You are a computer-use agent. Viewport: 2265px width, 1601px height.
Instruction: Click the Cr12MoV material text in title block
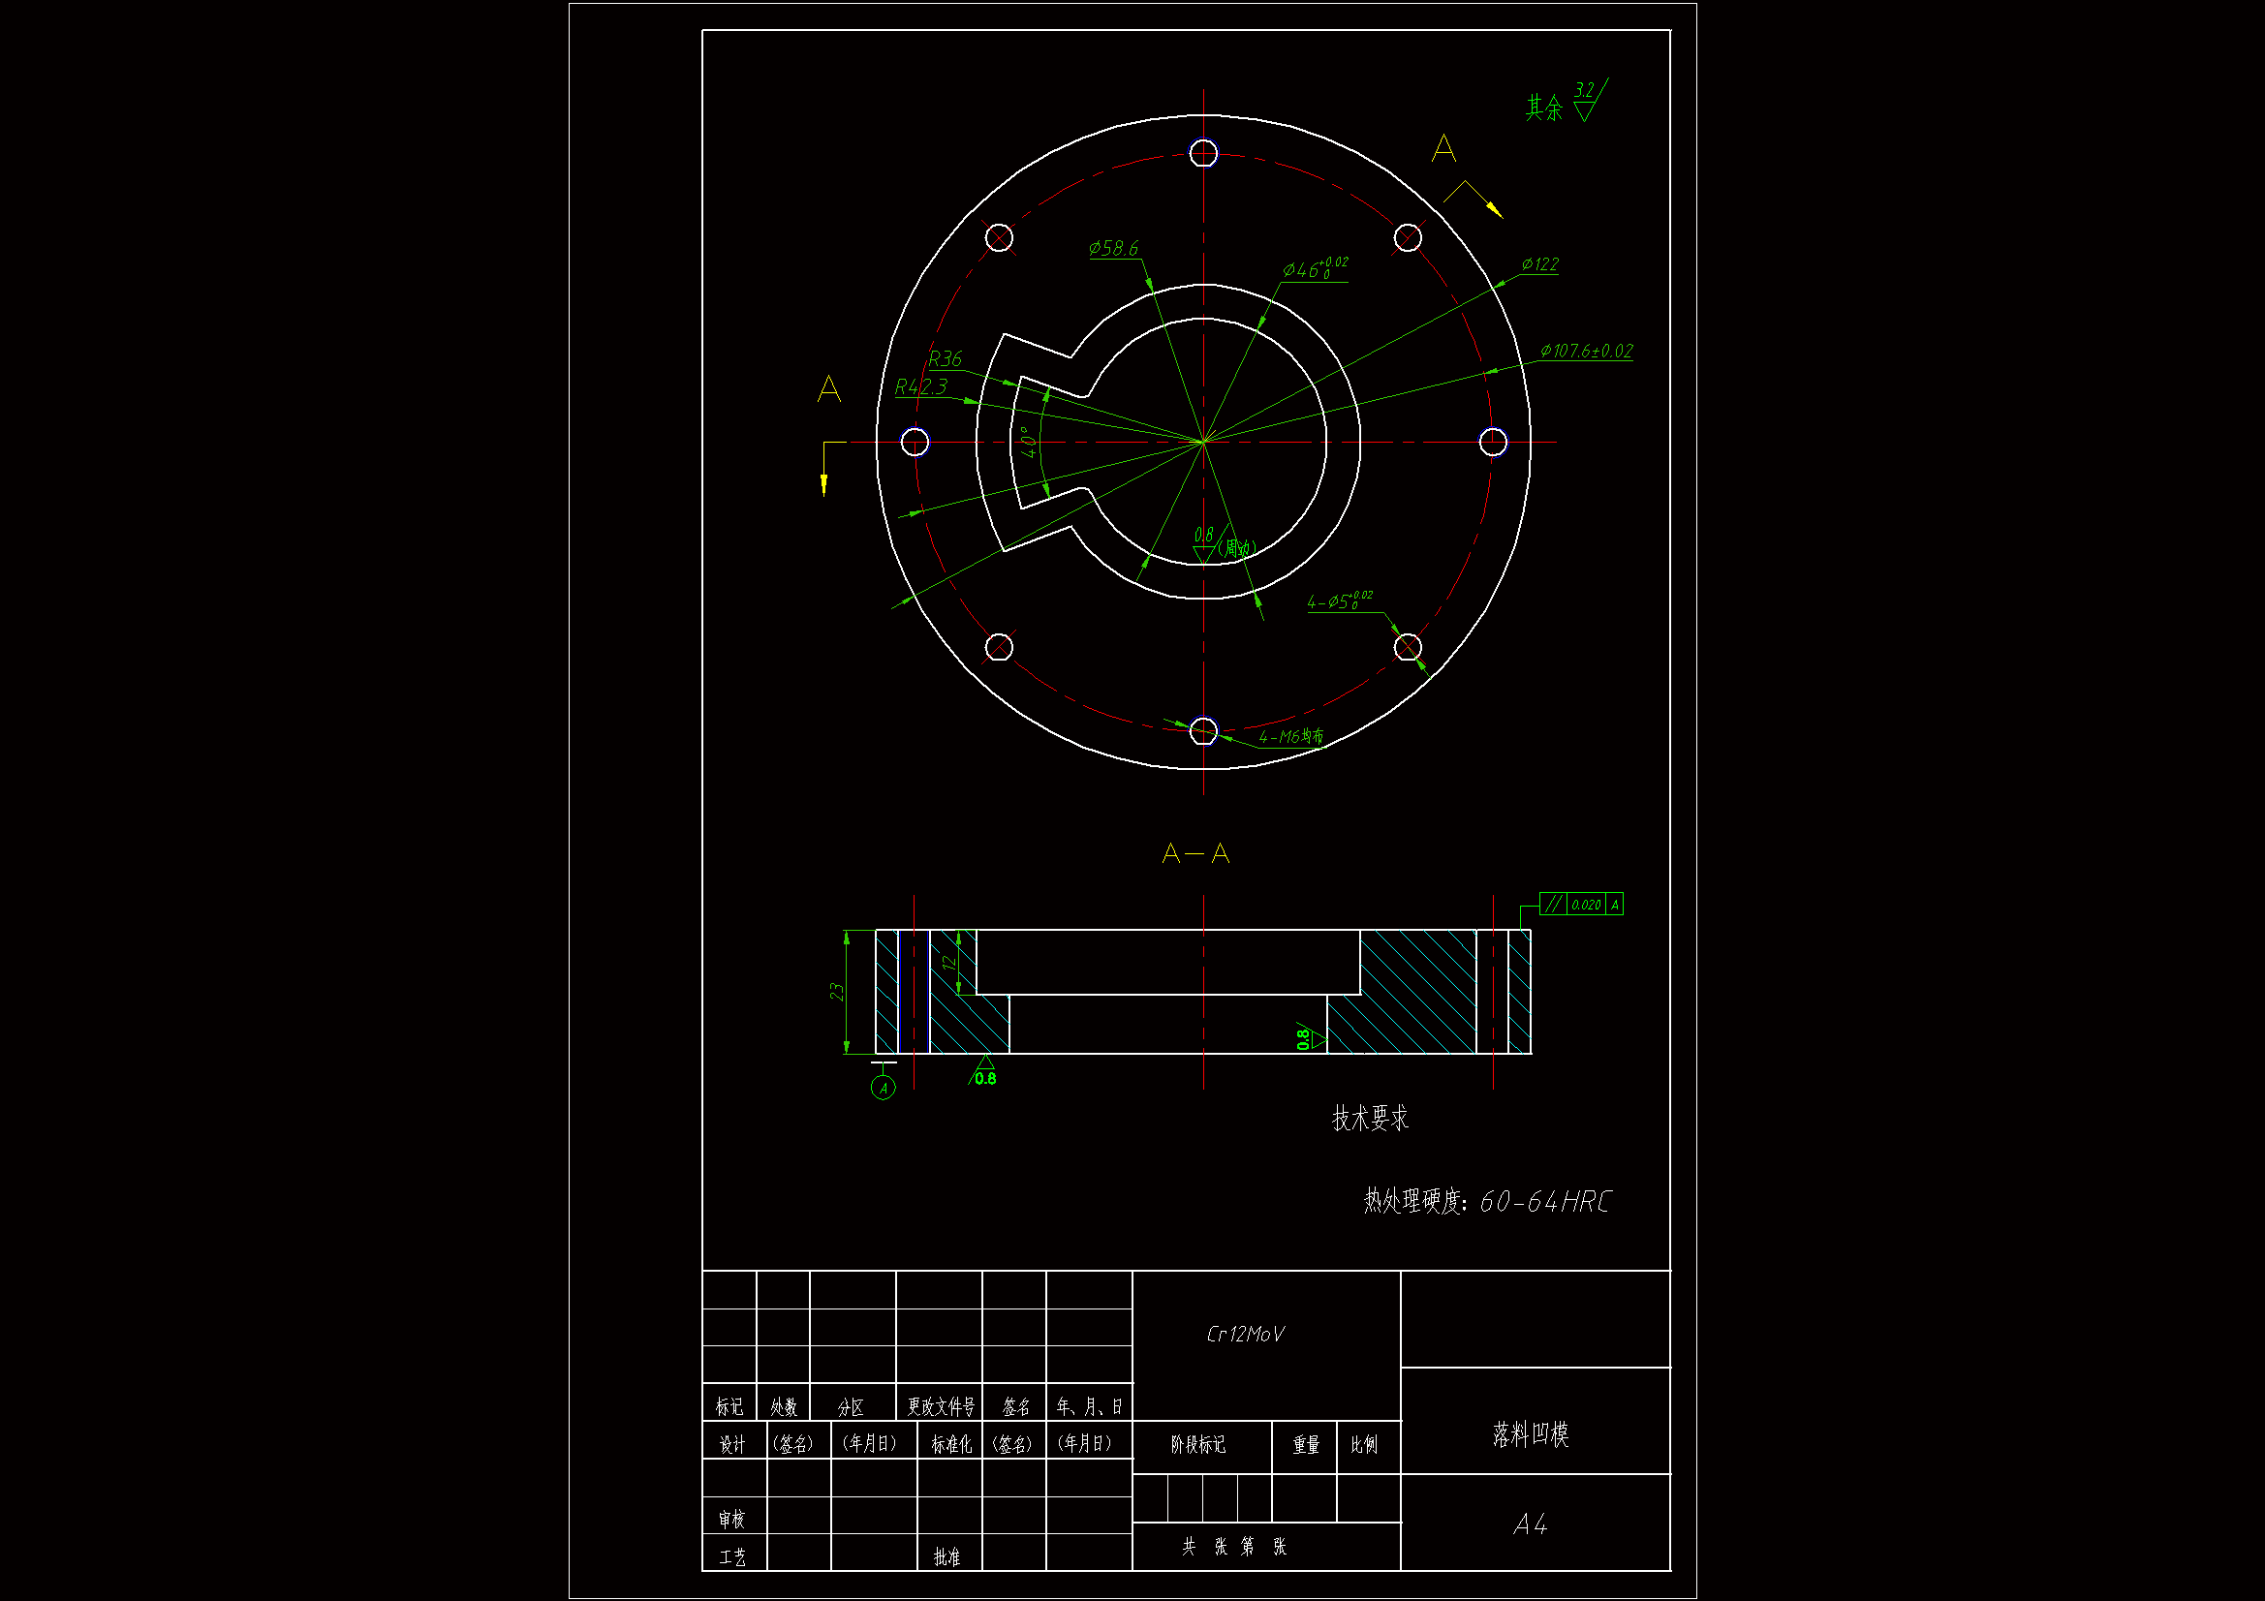pyautogui.click(x=1245, y=1335)
